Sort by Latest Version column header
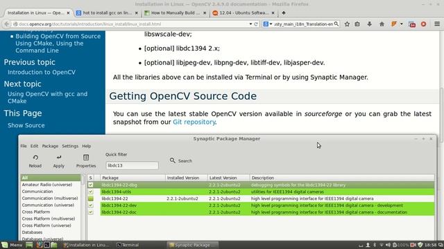 229,178
